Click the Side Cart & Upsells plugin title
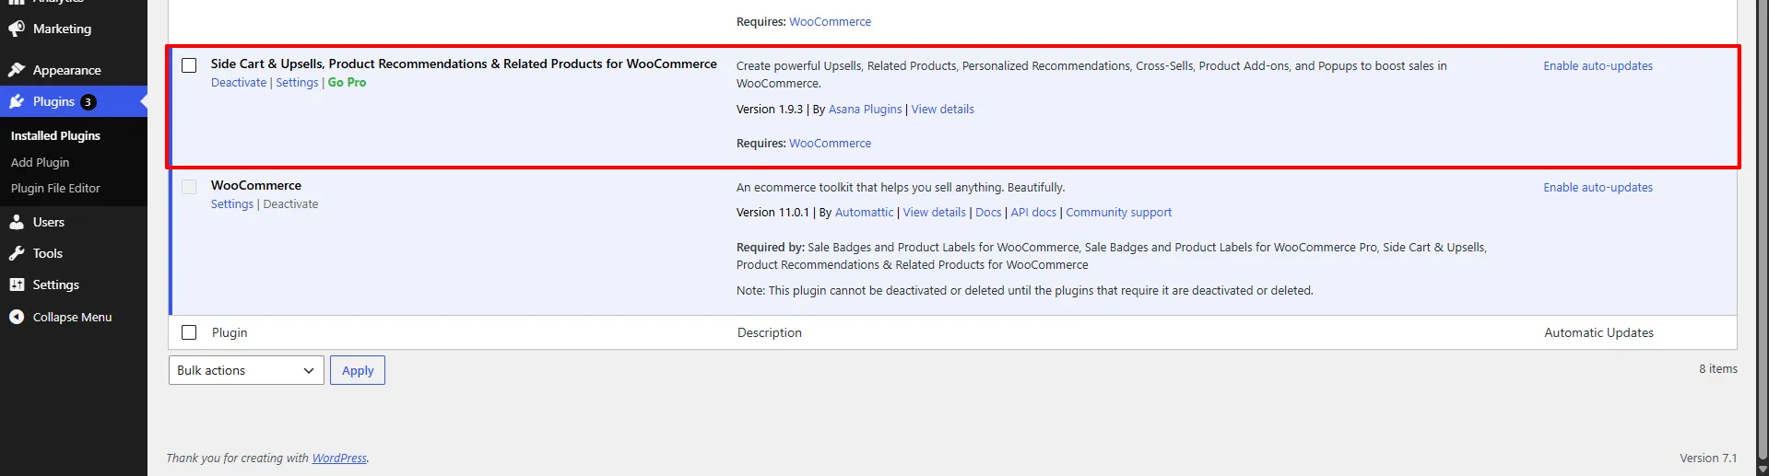Viewport: 1769px width, 476px height. (x=464, y=64)
